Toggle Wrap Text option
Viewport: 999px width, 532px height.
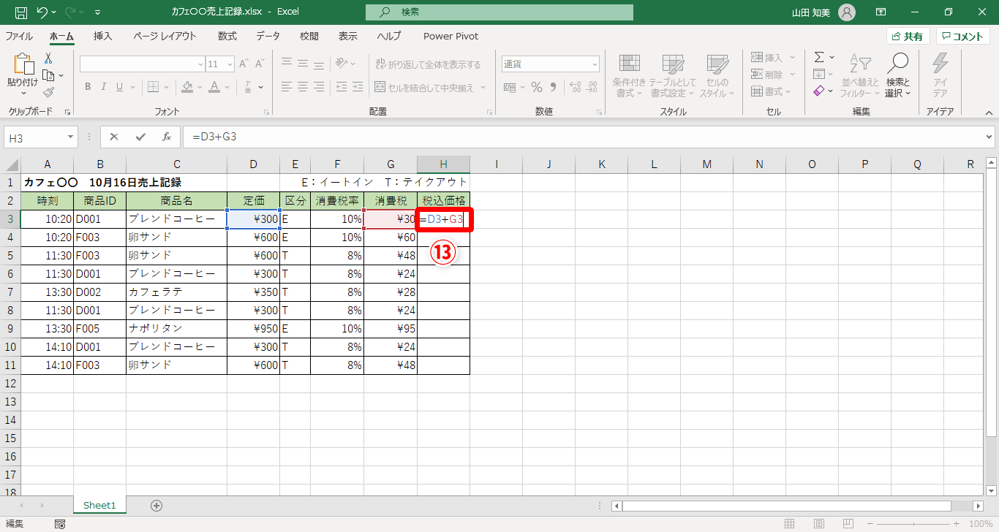point(428,64)
